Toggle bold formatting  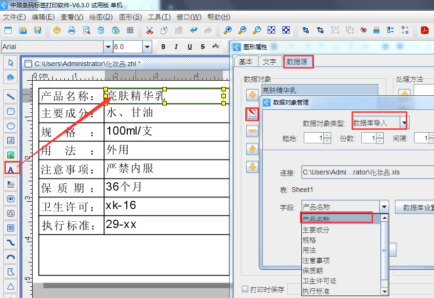(x=163, y=47)
